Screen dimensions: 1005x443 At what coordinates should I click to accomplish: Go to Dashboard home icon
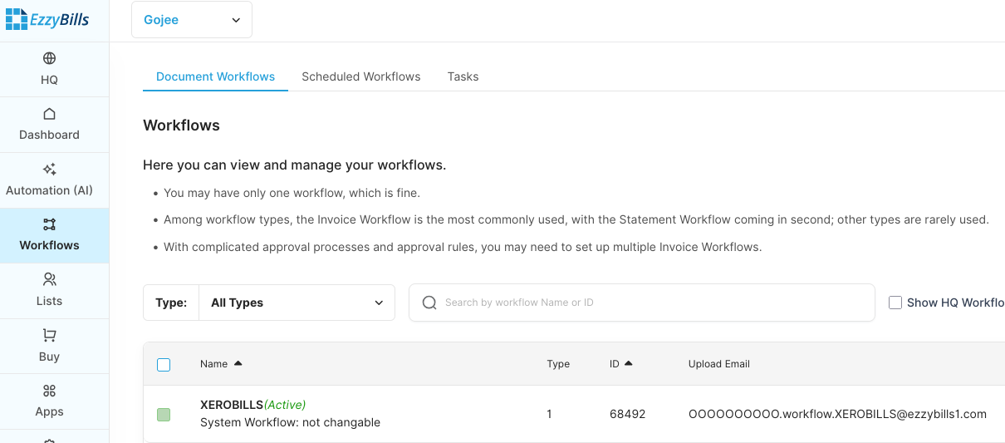[x=49, y=114]
